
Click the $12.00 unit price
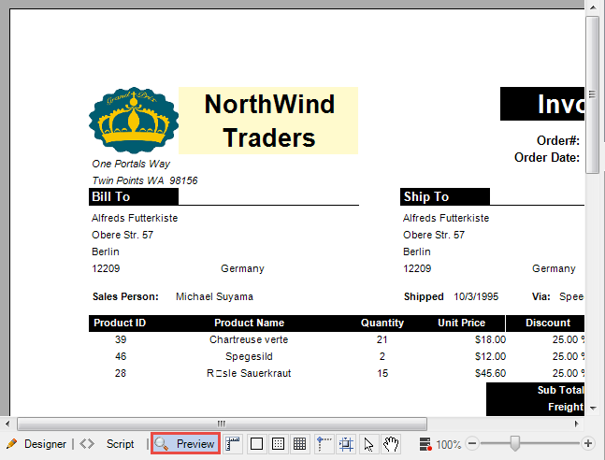(x=490, y=356)
